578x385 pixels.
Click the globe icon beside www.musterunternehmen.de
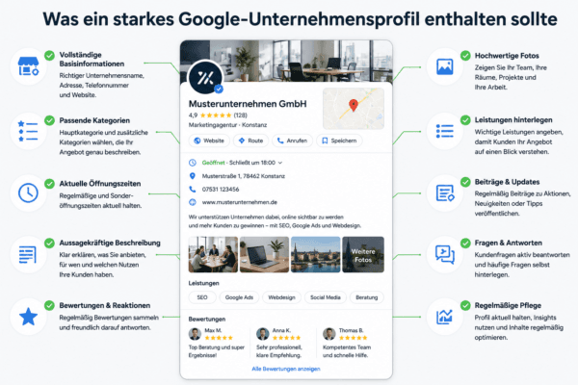[x=193, y=202]
